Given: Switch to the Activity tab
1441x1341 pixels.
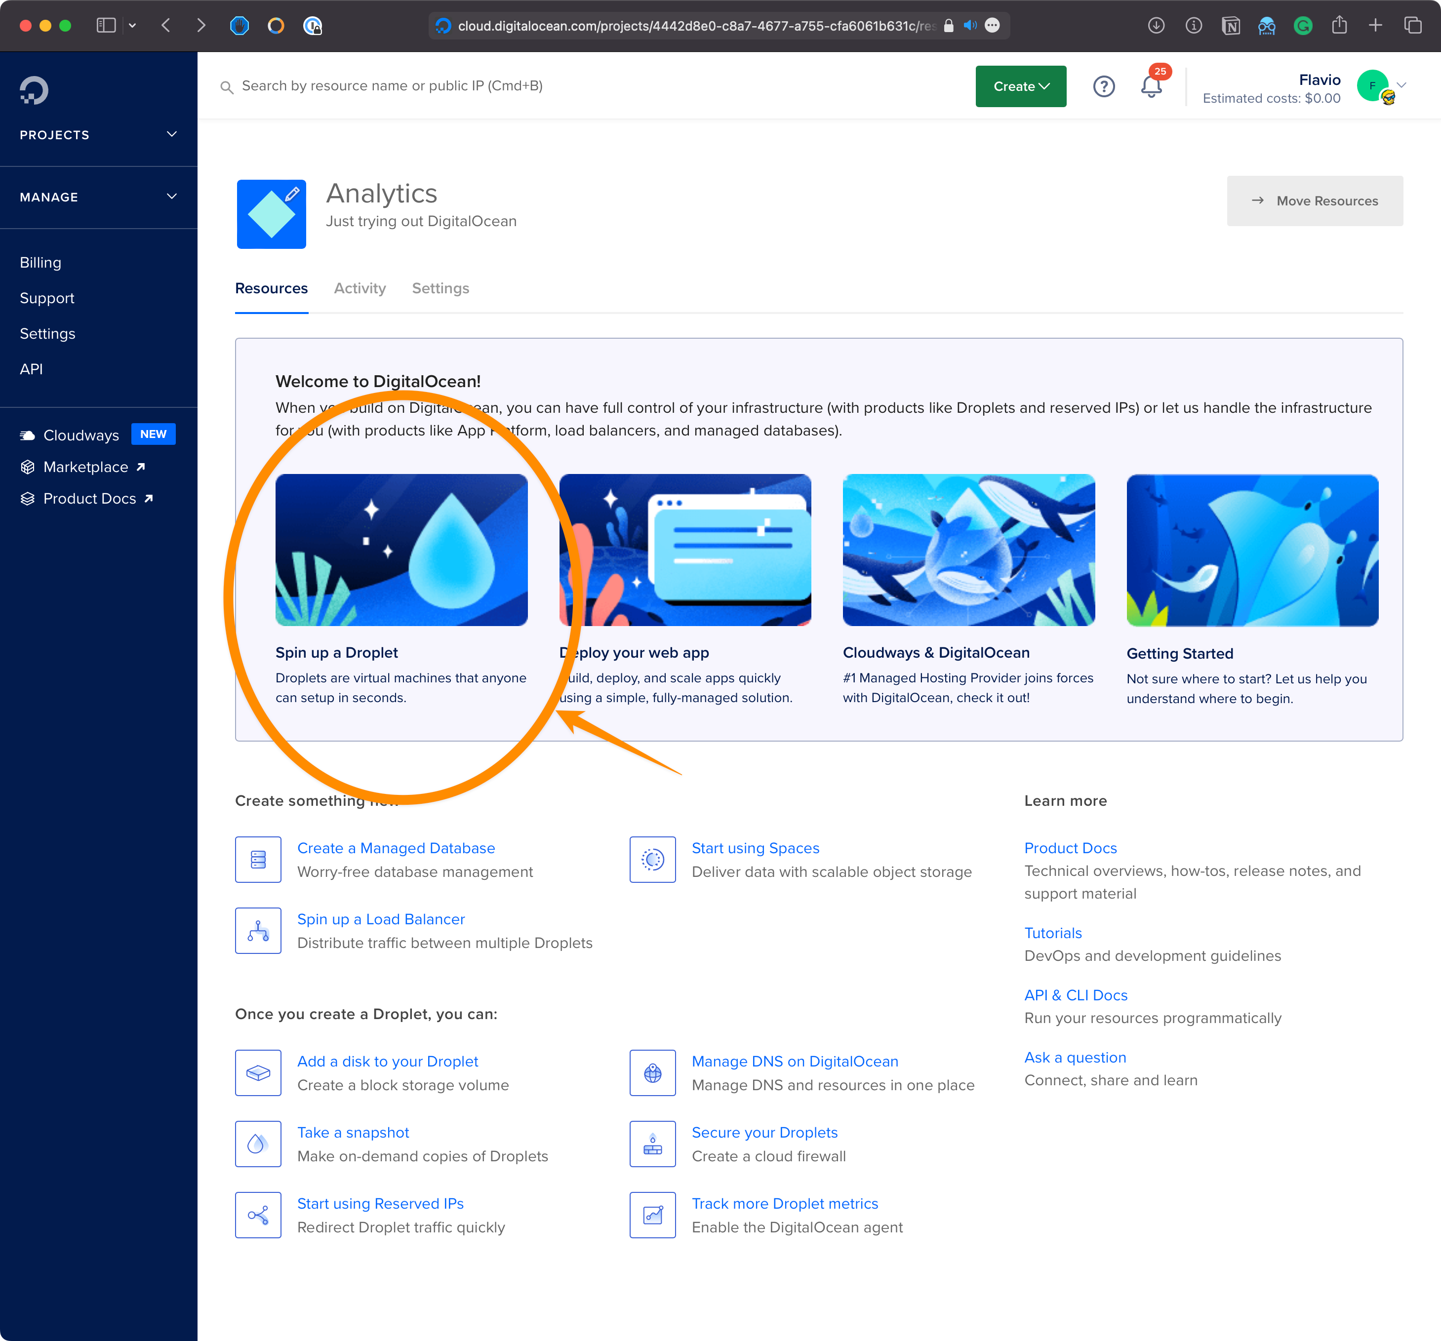Looking at the screenshot, I should (x=360, y=288).
